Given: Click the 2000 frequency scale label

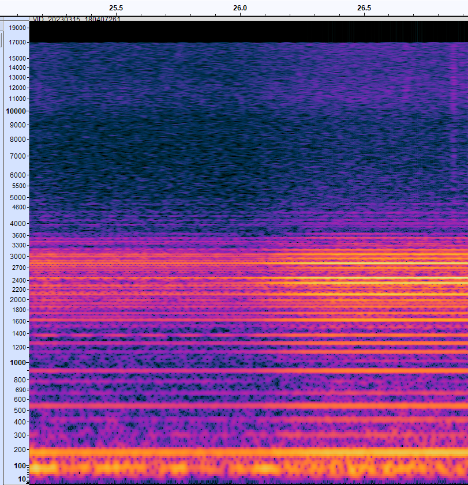Looking at the screenshot, I should [x=19, y=300].
